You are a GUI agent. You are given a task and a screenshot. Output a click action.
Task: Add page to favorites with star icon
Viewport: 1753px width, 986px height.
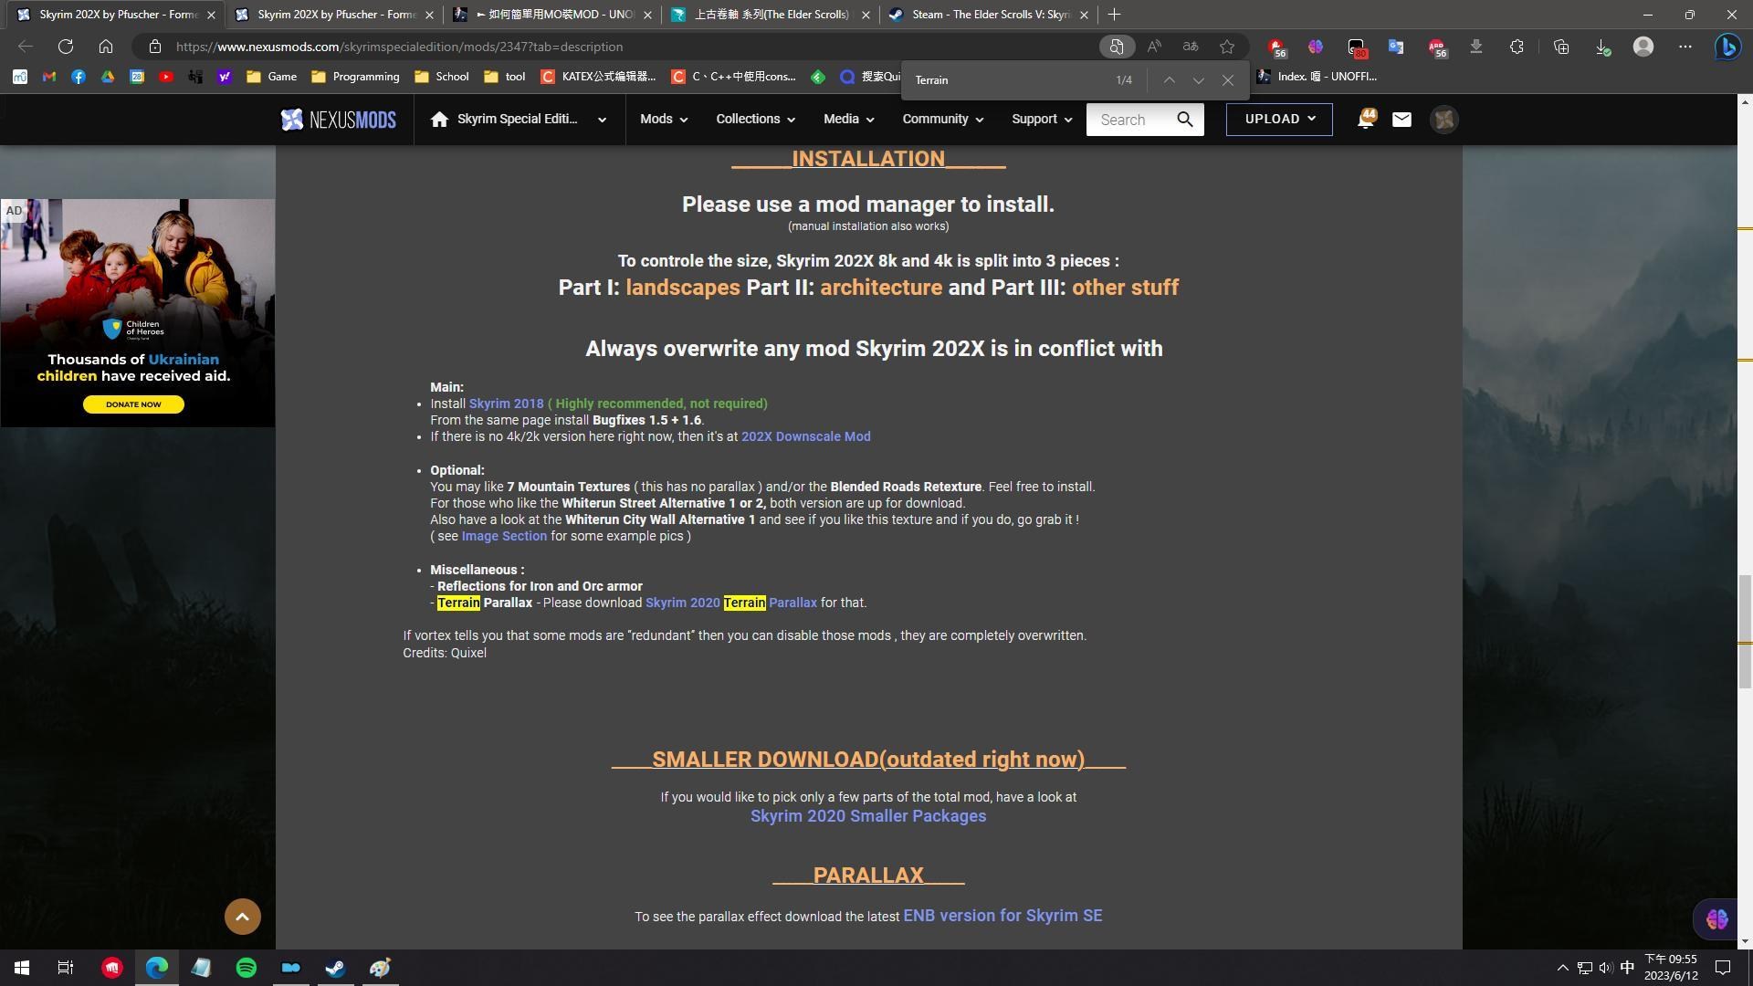tap(1227, 47)
